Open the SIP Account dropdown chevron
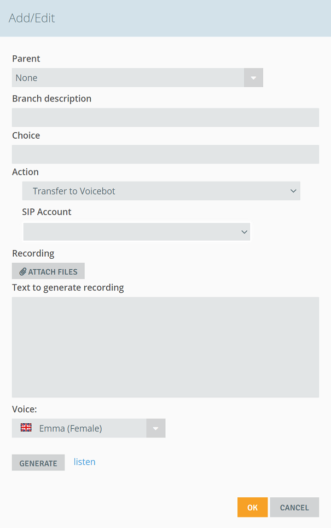331x528 pixels. coord(245,232)
